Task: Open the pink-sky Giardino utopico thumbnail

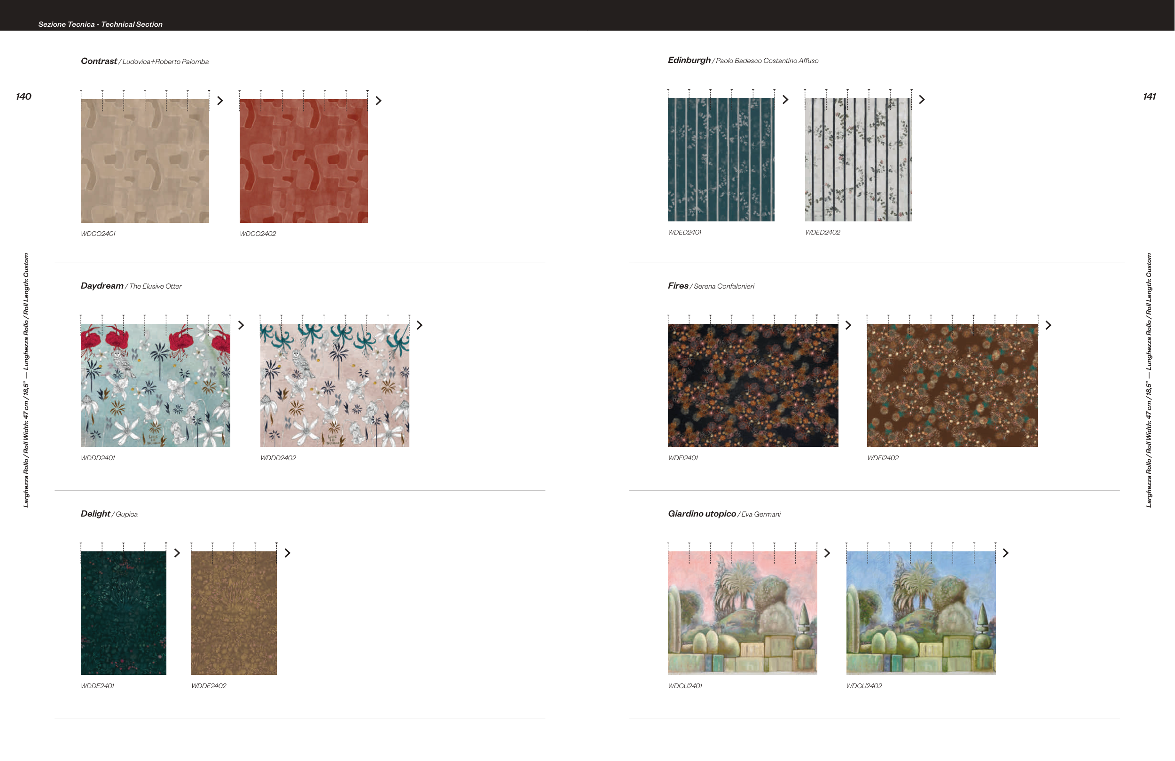Action: coord(742,613)
